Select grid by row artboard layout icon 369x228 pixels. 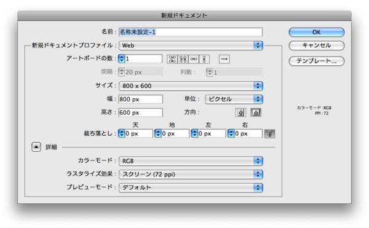[x=172, y=59]
